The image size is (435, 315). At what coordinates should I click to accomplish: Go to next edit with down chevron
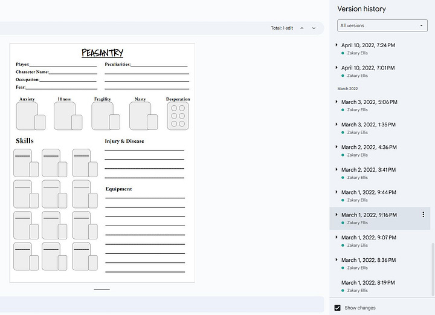click(x=314, y=28)
